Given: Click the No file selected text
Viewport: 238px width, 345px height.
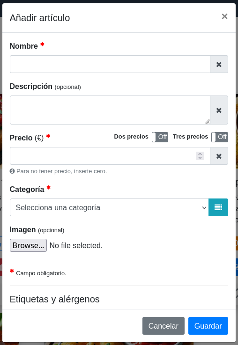Looking at the screenshot, I should (x=76, y=245).
